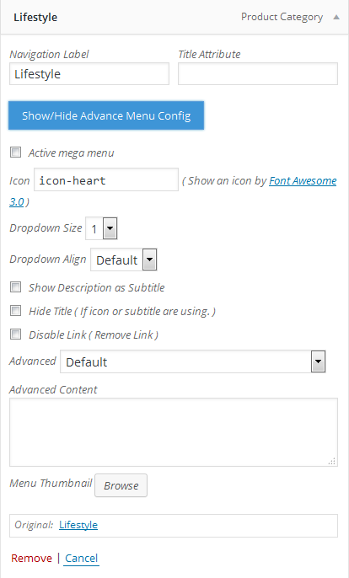Collapse the Lifestyle menu item arrow
The height and width of the screenshot is (578, 349).
coord(336,18)
